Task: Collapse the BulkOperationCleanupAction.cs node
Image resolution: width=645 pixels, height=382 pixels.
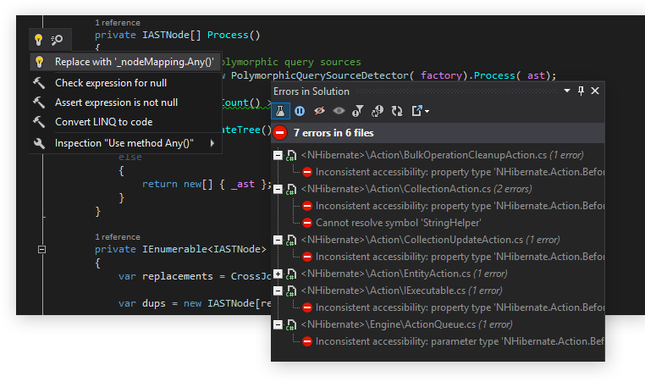Action: 278,155
